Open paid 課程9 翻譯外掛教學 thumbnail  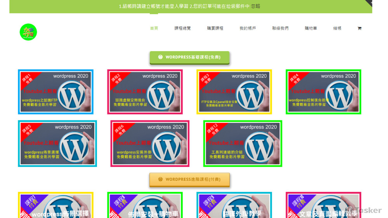tap(234, 205)
